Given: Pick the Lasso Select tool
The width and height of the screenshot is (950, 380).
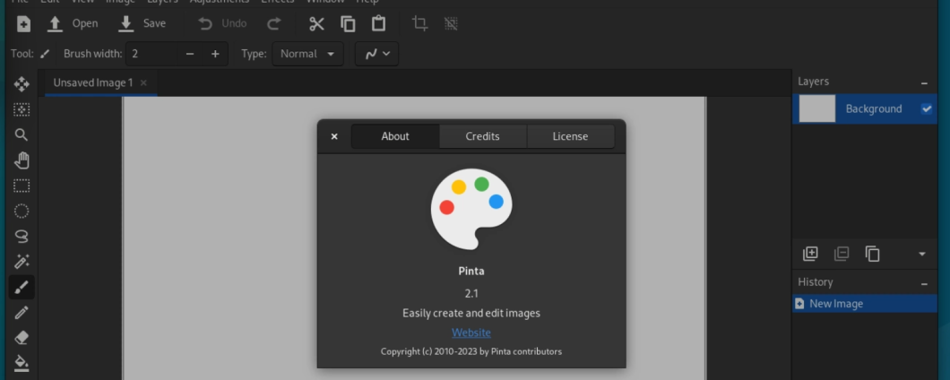Looking at the screenshot, I should click(x=22, y=237).
